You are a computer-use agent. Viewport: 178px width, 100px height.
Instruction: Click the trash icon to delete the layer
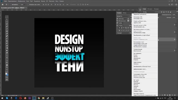pyautogui.click(x=175, y=95)
